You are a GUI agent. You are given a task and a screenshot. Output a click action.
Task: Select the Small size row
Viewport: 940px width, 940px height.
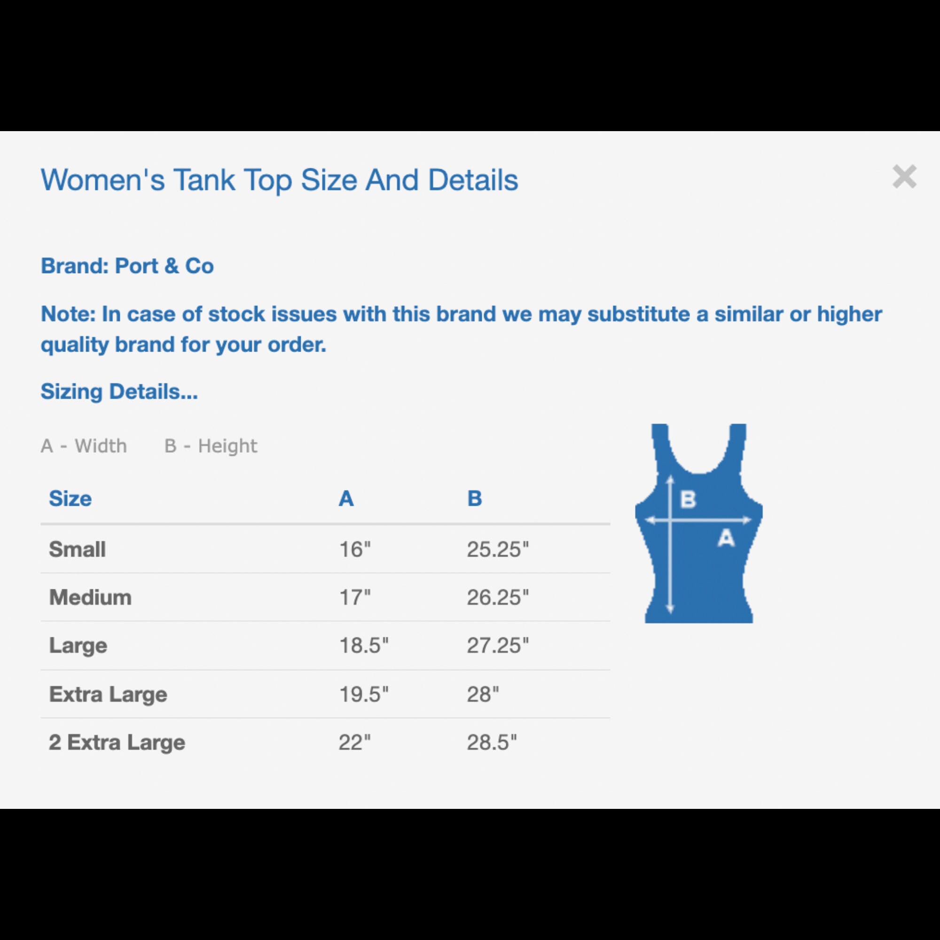tap(326, 549)
